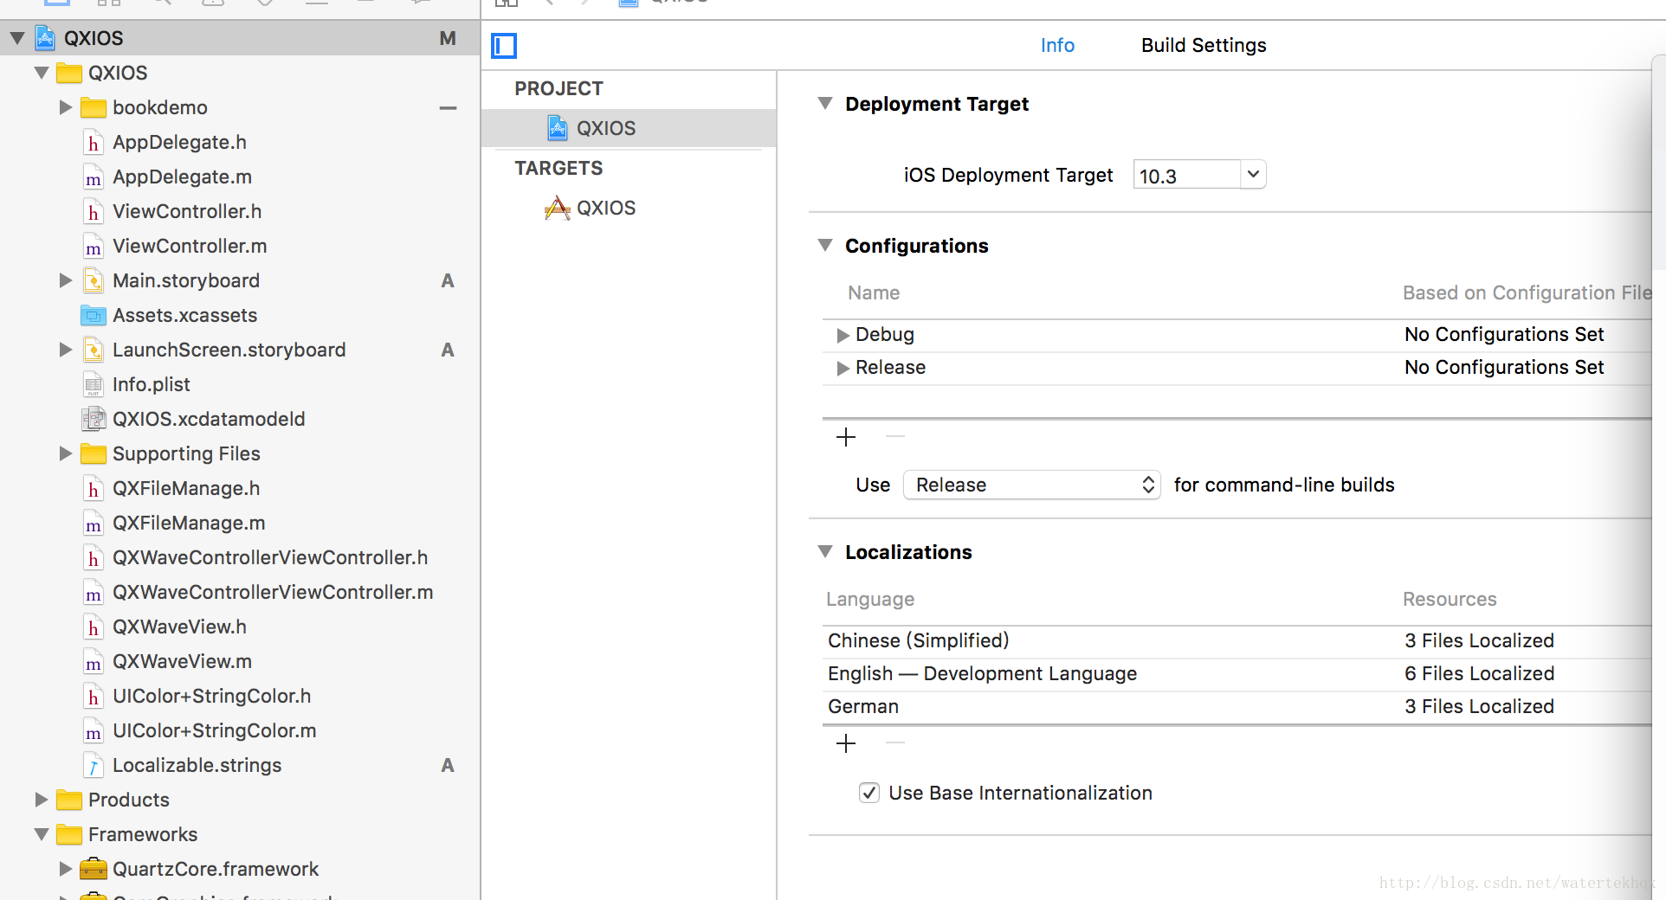The width and height of the screenshot is (1666, 900).
Task: Click the root QXIOS project file icon
Action: click(46, 38)
